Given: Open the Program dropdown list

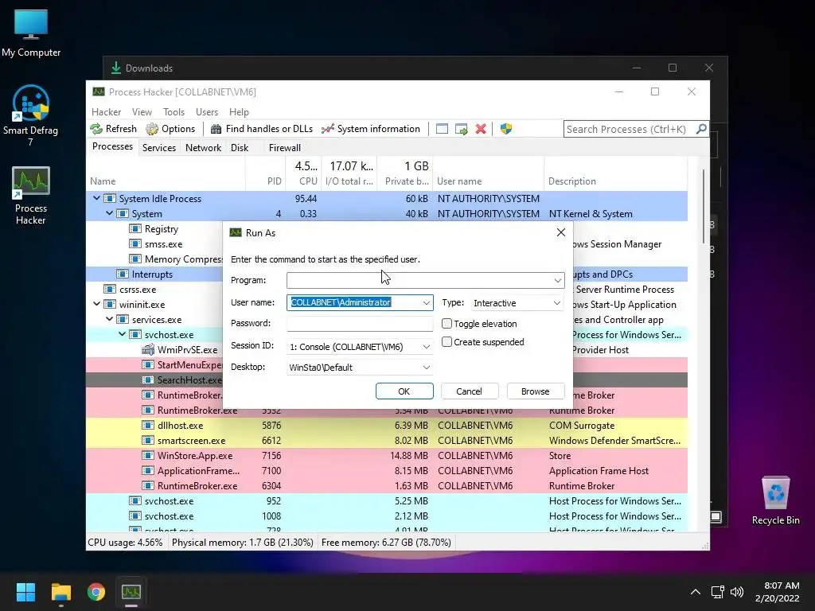Looking at the screenshot, I should point(557,281).
